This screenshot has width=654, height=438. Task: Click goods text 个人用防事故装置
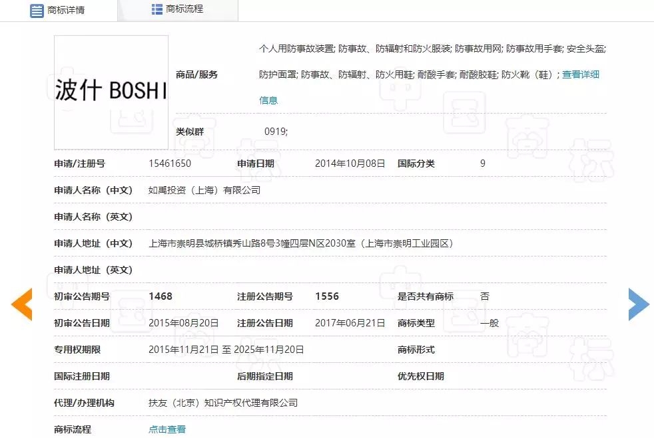(x=296, y=49)
